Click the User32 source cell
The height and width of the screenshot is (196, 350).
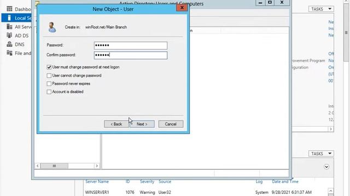(x=165, y=192)
